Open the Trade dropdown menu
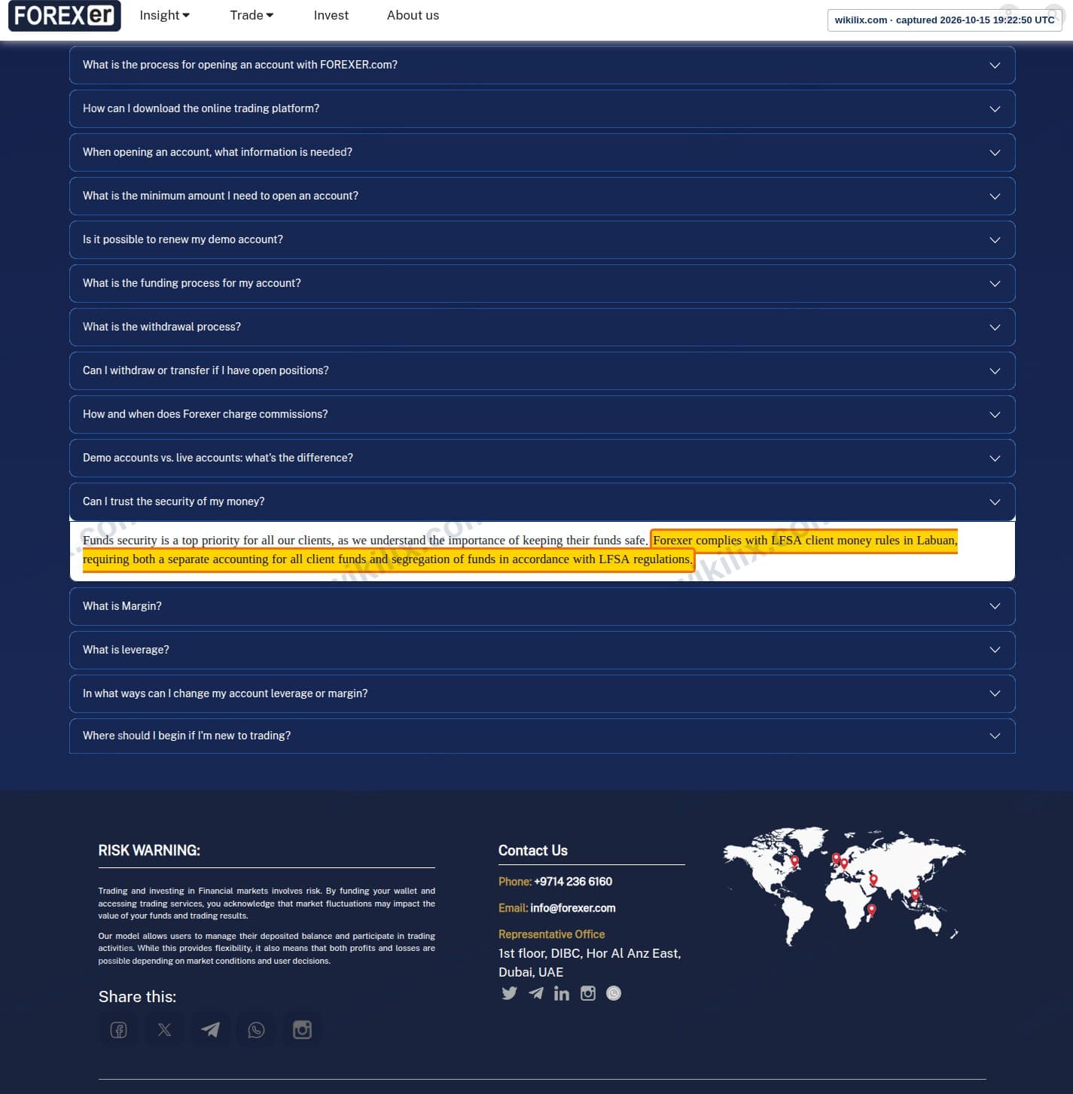 pos(251,15)
